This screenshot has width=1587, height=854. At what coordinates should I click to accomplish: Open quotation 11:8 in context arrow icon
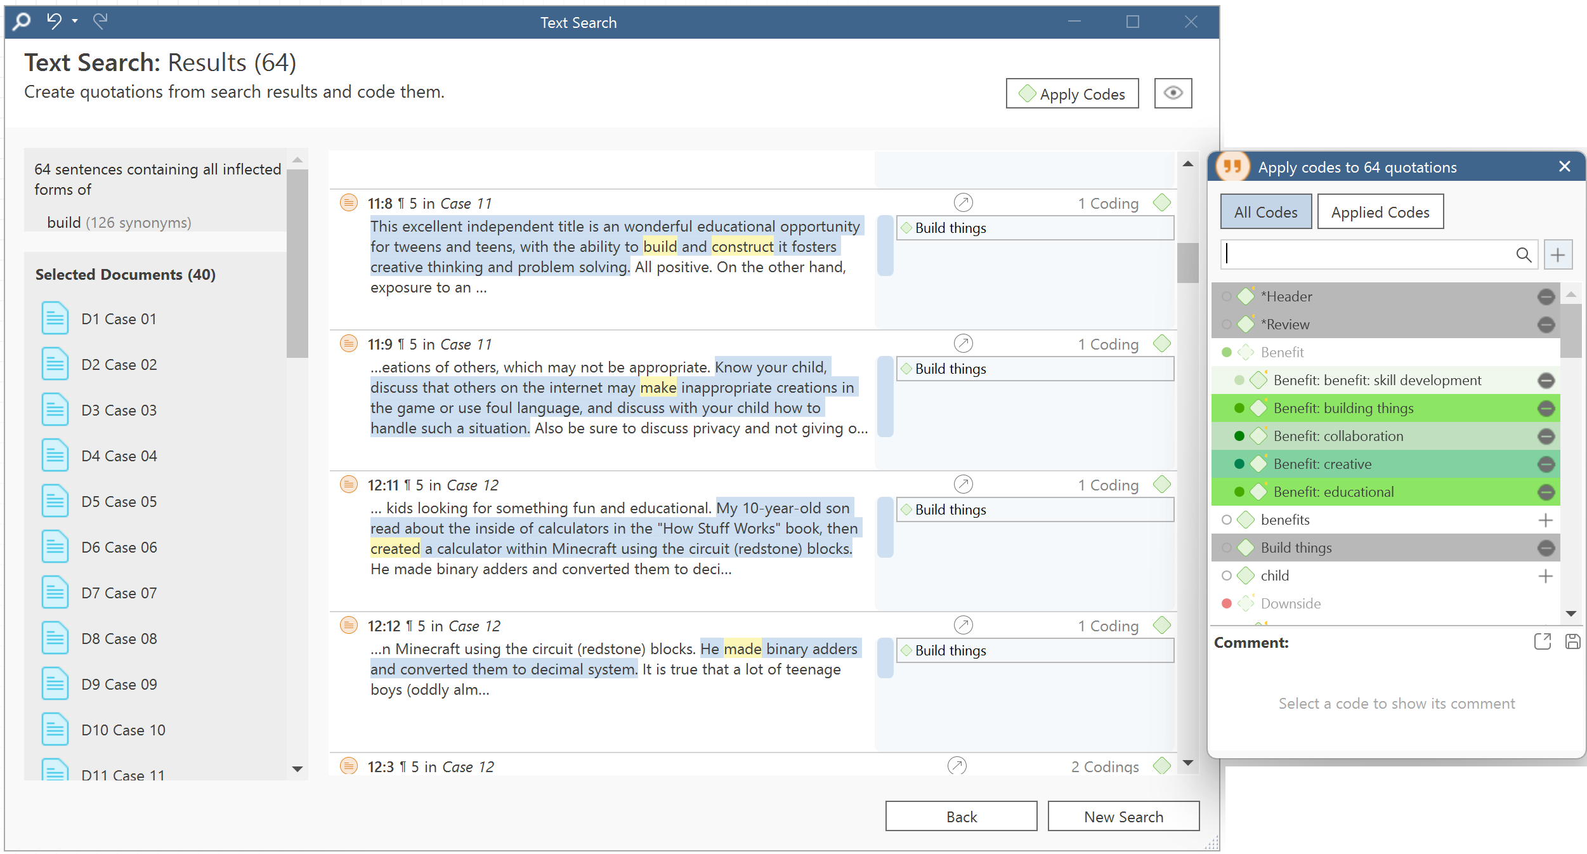[x=963, y=203]
